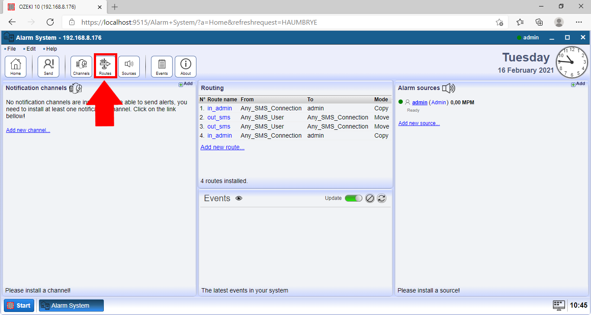Open the Home toolbar icon
Viewport: 591px width, 315px height.
[16, 67]
